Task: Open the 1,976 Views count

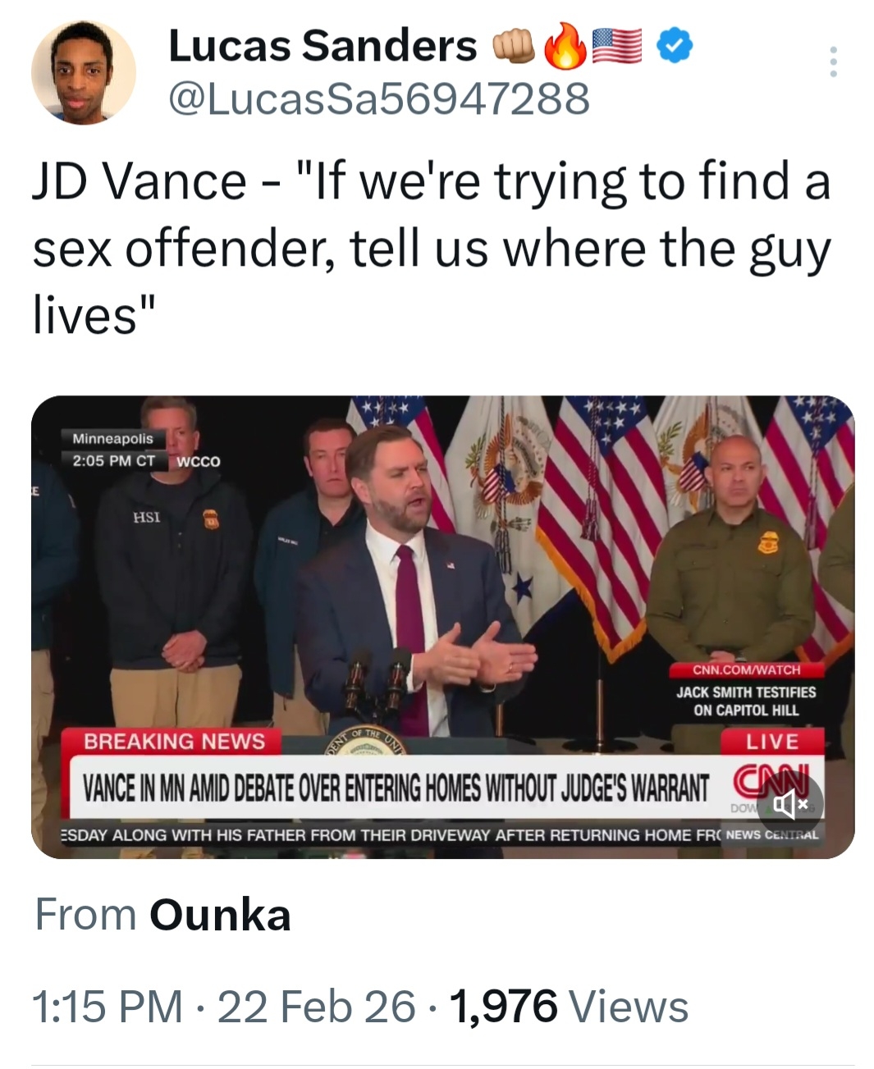Action: [569, 1007]
